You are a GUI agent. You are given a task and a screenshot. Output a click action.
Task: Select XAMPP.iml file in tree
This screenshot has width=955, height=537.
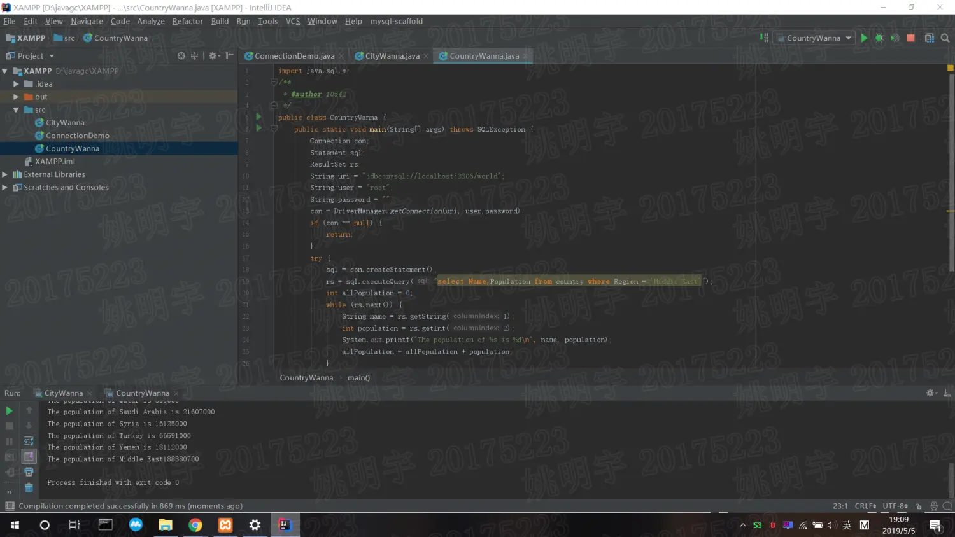point(55,162)
